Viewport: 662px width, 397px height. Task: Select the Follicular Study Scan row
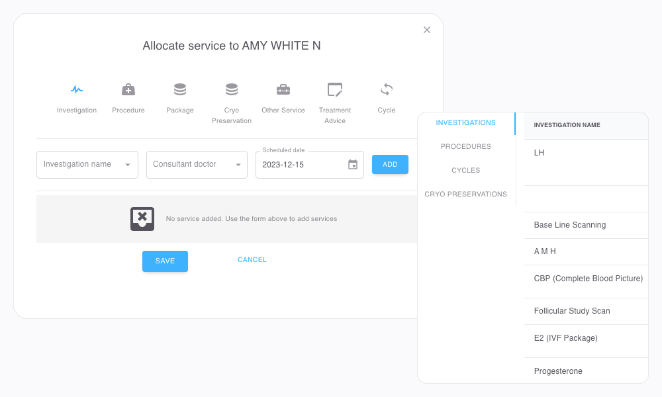[x=572, y=311]
